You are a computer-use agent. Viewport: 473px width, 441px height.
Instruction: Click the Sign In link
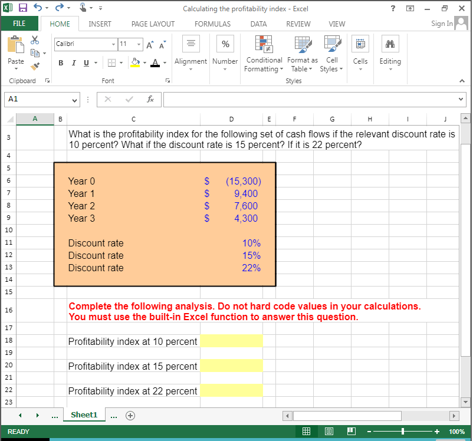441,24
